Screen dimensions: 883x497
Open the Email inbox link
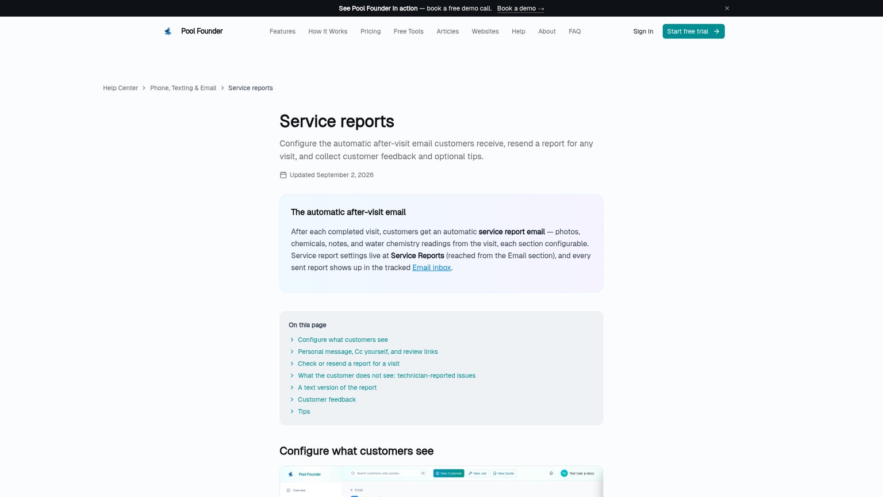coord(431,267)
